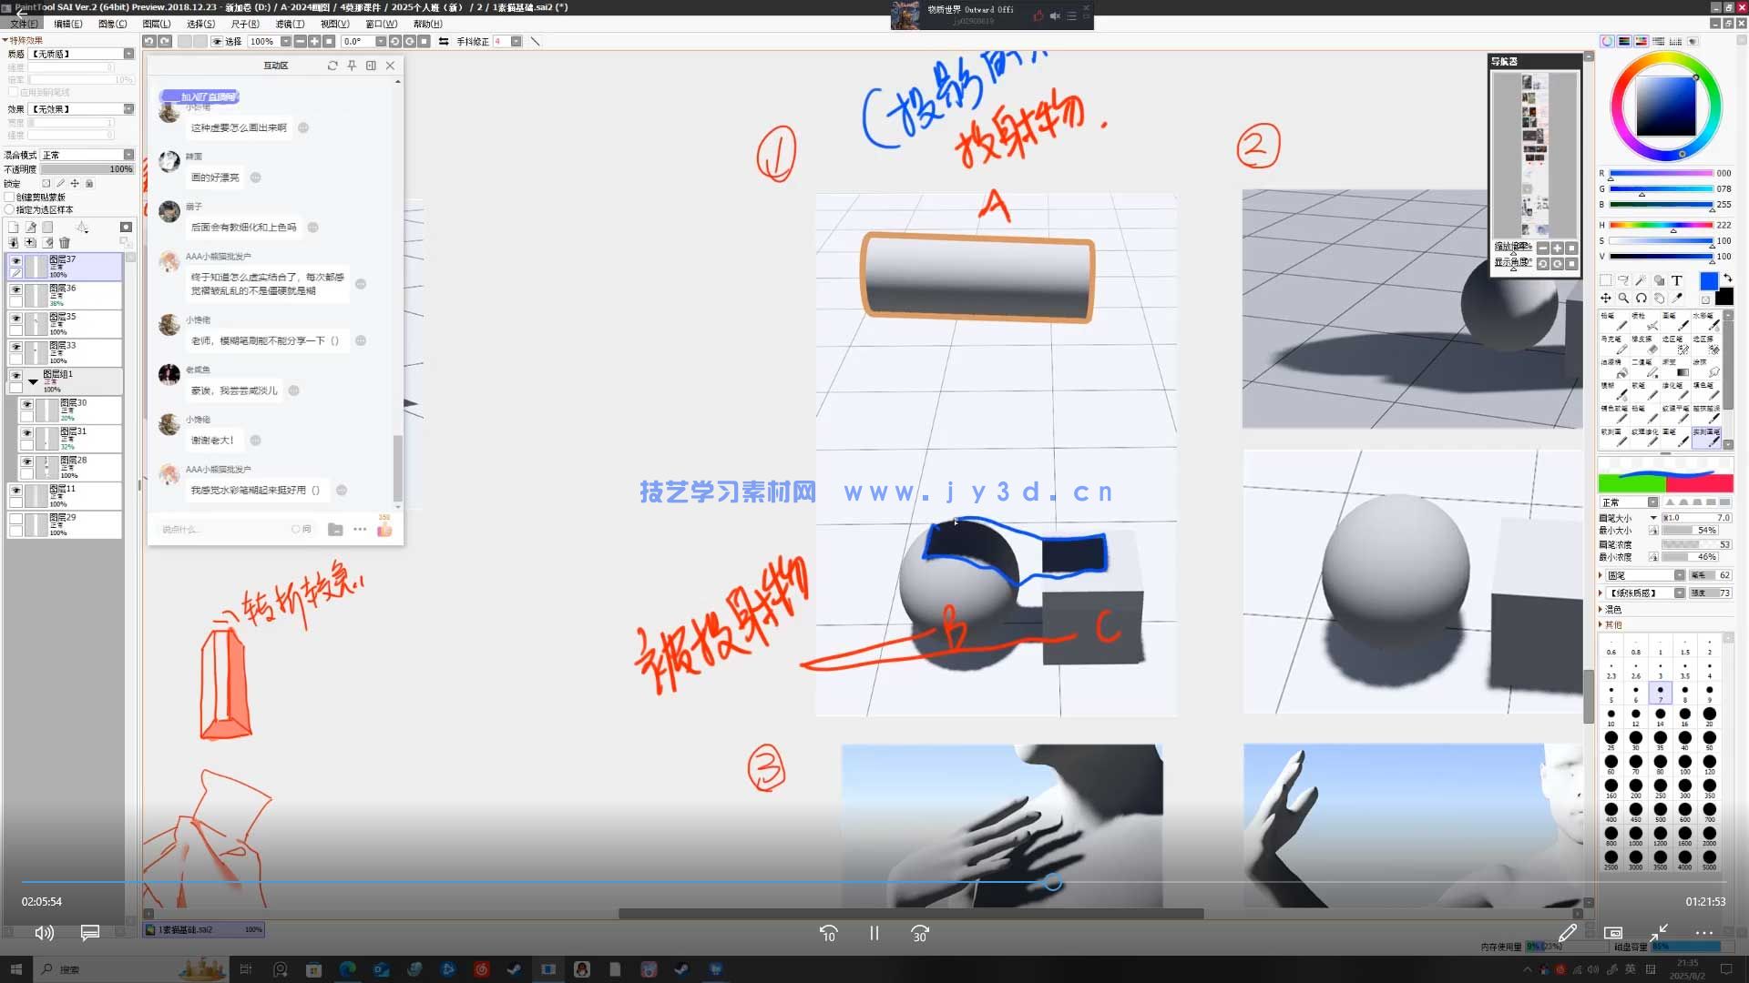Select the rectangular selection tool

[x=1606, y=281]
